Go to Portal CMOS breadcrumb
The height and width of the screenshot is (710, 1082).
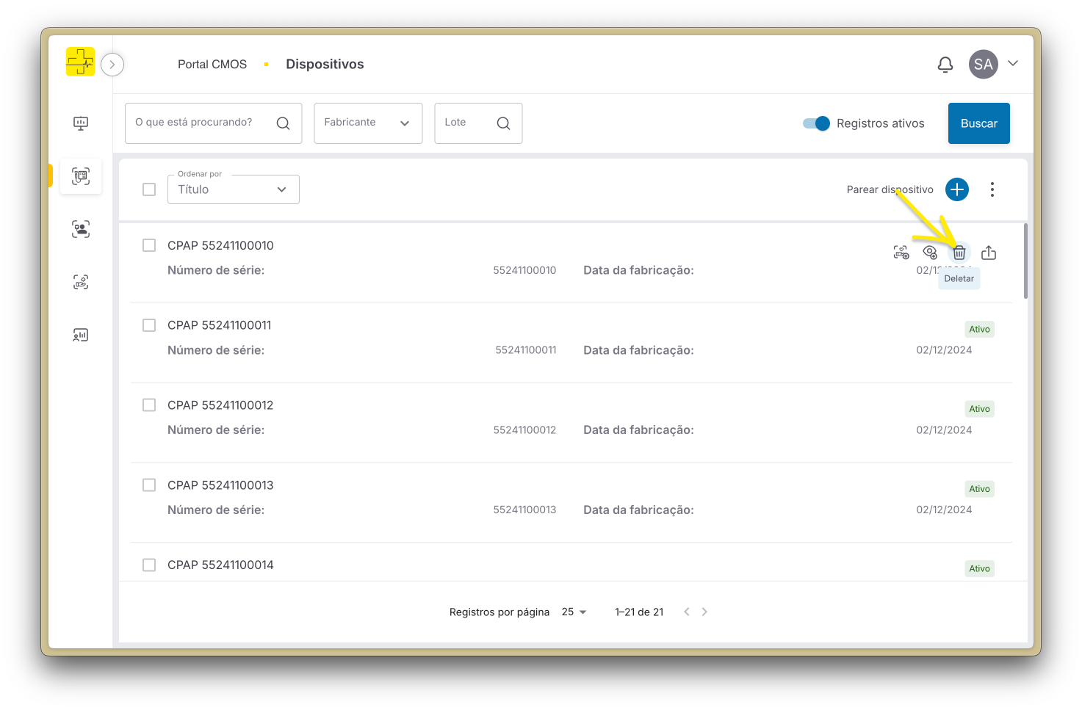pyautogui.click(x=212, y=65)
